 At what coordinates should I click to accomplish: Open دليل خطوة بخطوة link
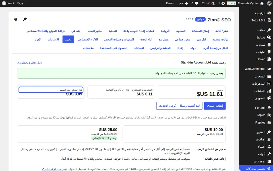coord(29,62)
